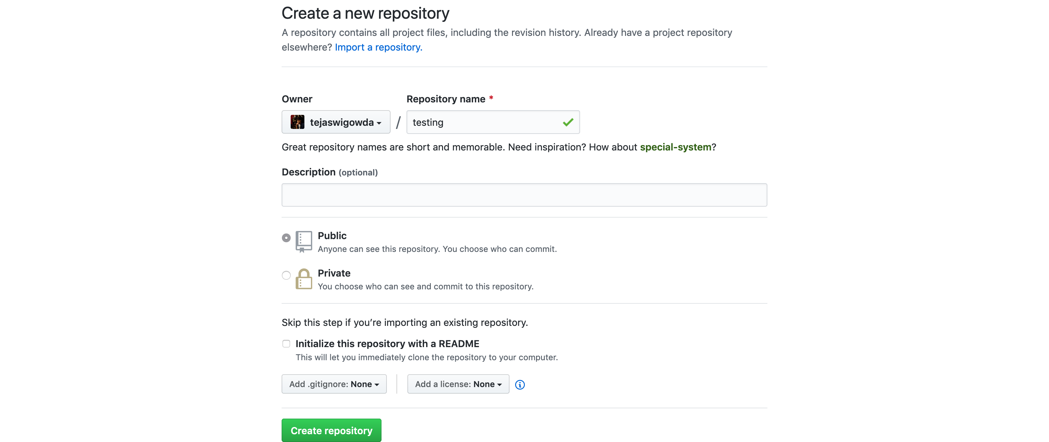
Task: Open the Add a license dropdown
Action: pos(458,384)
